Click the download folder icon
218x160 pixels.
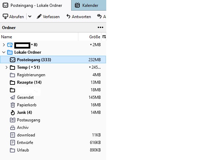point(13,135)
